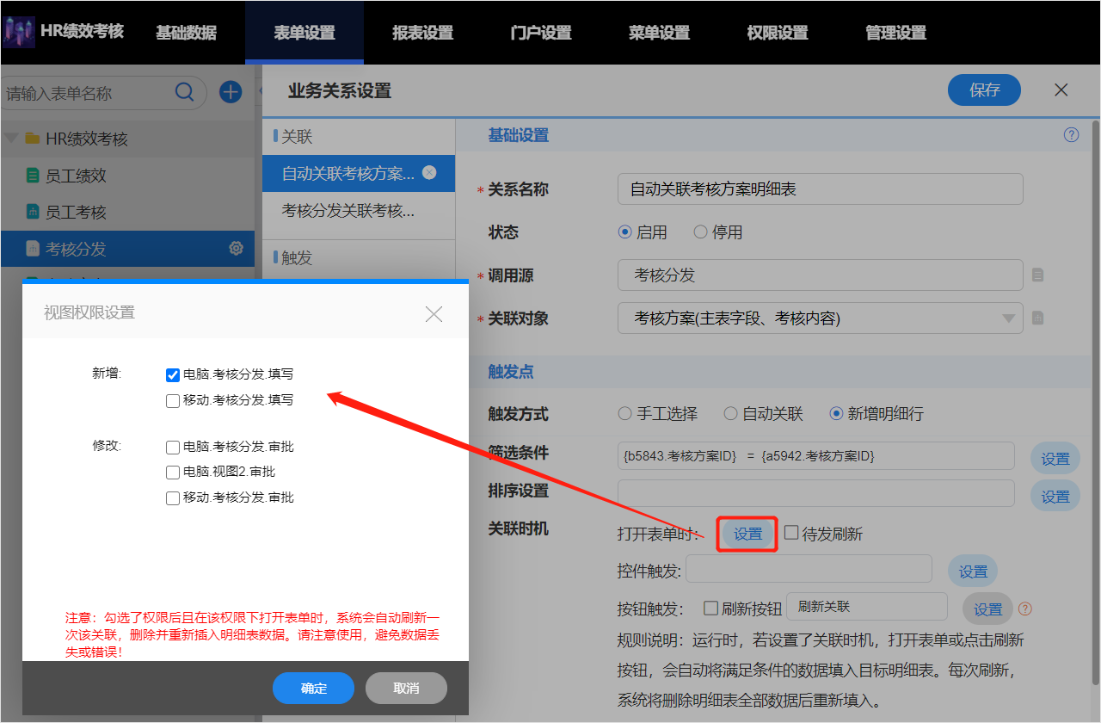
Task: Click 设置 button for 控件触发
Action: 973,572
